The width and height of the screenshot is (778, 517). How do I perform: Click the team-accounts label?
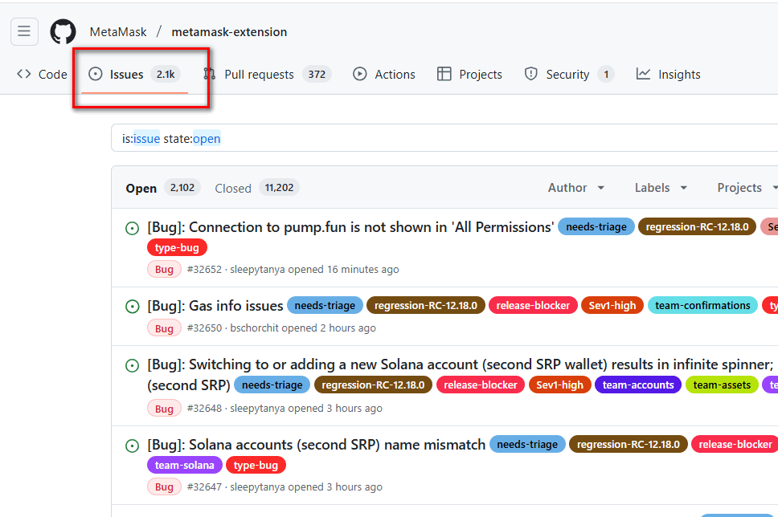pyautogui.click(x=638, y=385)
